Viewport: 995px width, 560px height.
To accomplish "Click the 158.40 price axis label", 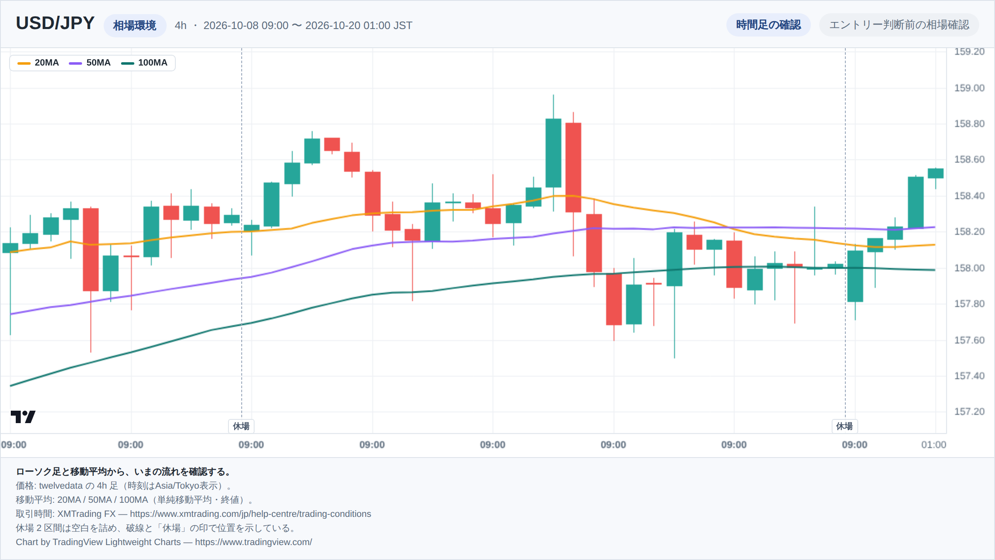I will (969, 196).
